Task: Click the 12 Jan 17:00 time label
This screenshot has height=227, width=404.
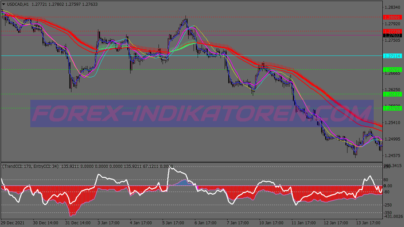Action: [336, 223]
